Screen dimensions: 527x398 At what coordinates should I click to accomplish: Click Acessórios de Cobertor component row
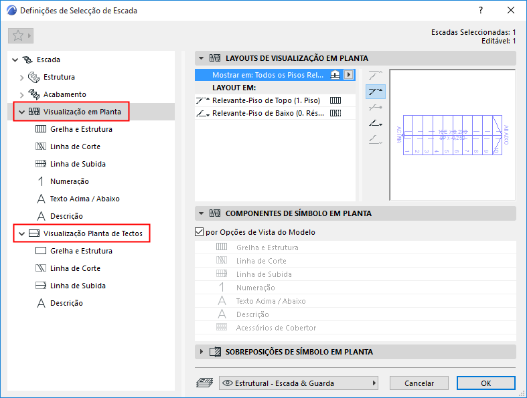click(x=356, y=328)
